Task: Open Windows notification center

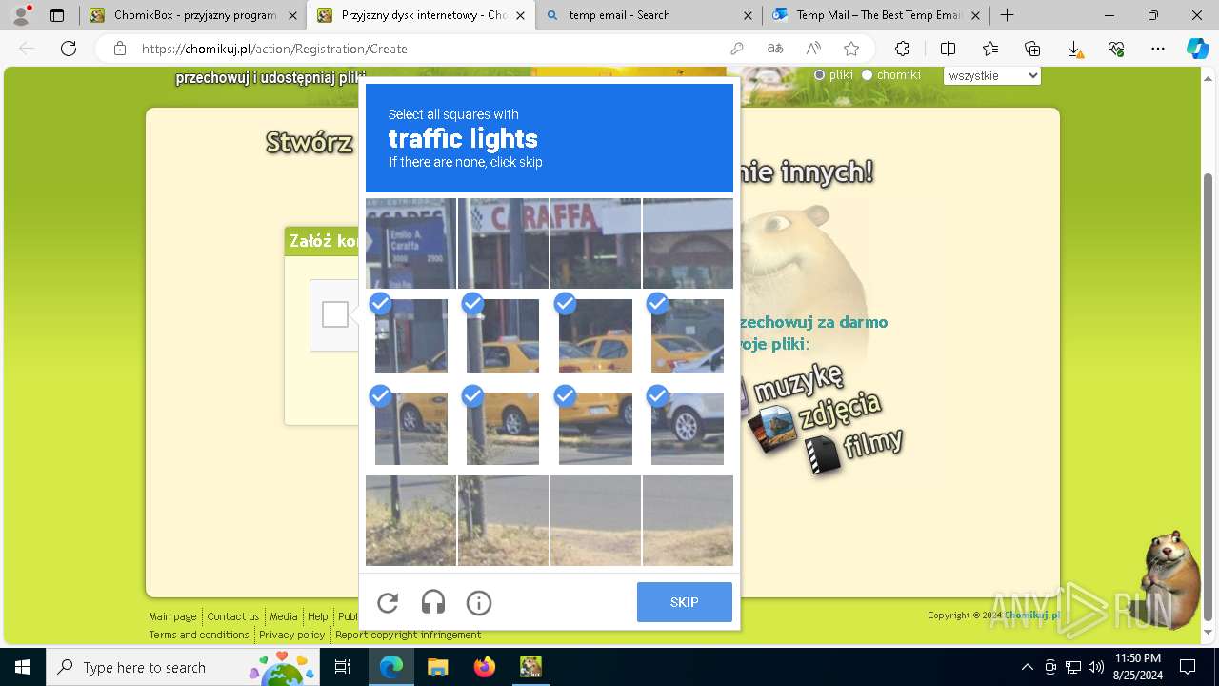Action: (1188, 667)
